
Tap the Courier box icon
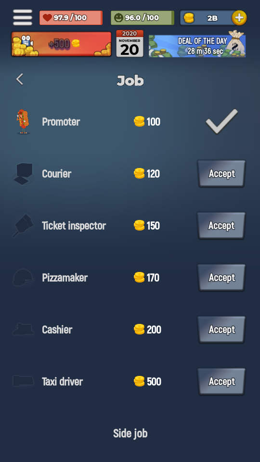(23, 174)
